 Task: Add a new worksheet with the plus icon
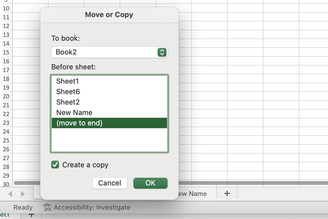tap(227, 194)
